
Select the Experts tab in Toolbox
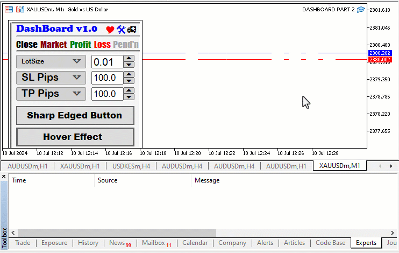366,243
